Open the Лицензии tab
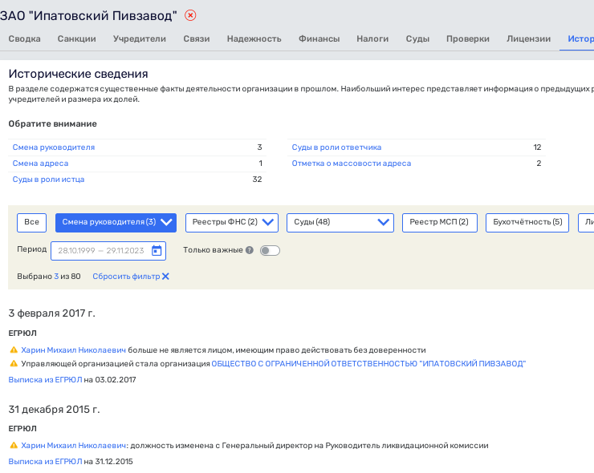 (528, 38)
